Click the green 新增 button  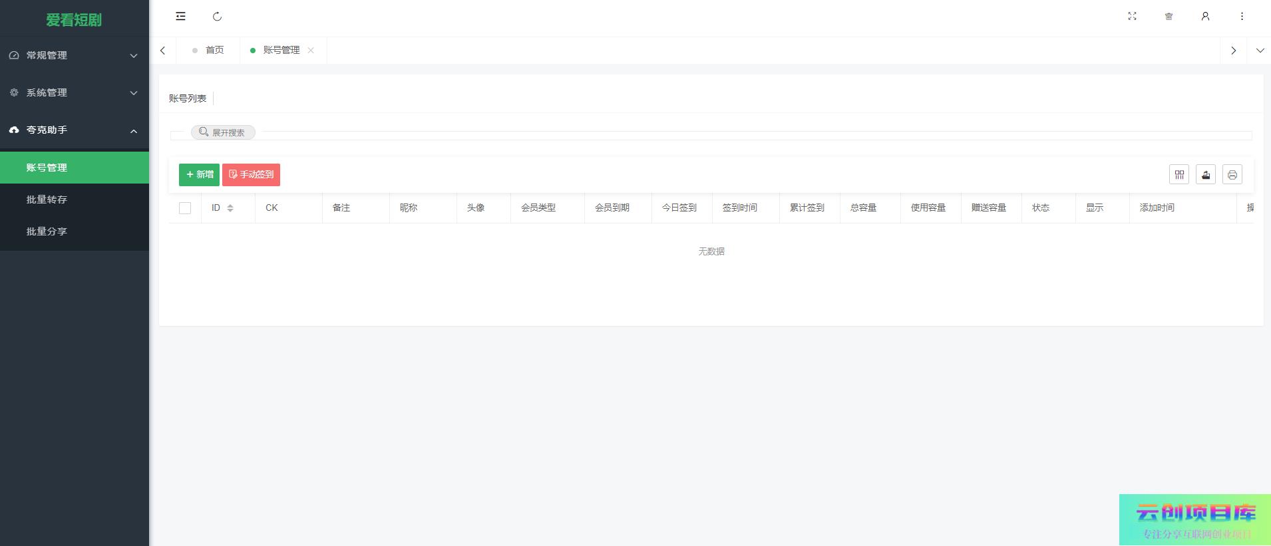[199, 175]
